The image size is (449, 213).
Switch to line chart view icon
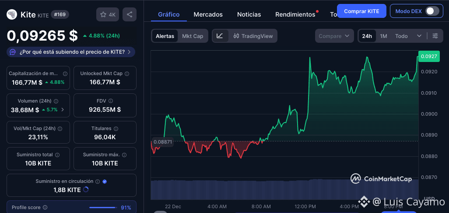tap(220, 36)
